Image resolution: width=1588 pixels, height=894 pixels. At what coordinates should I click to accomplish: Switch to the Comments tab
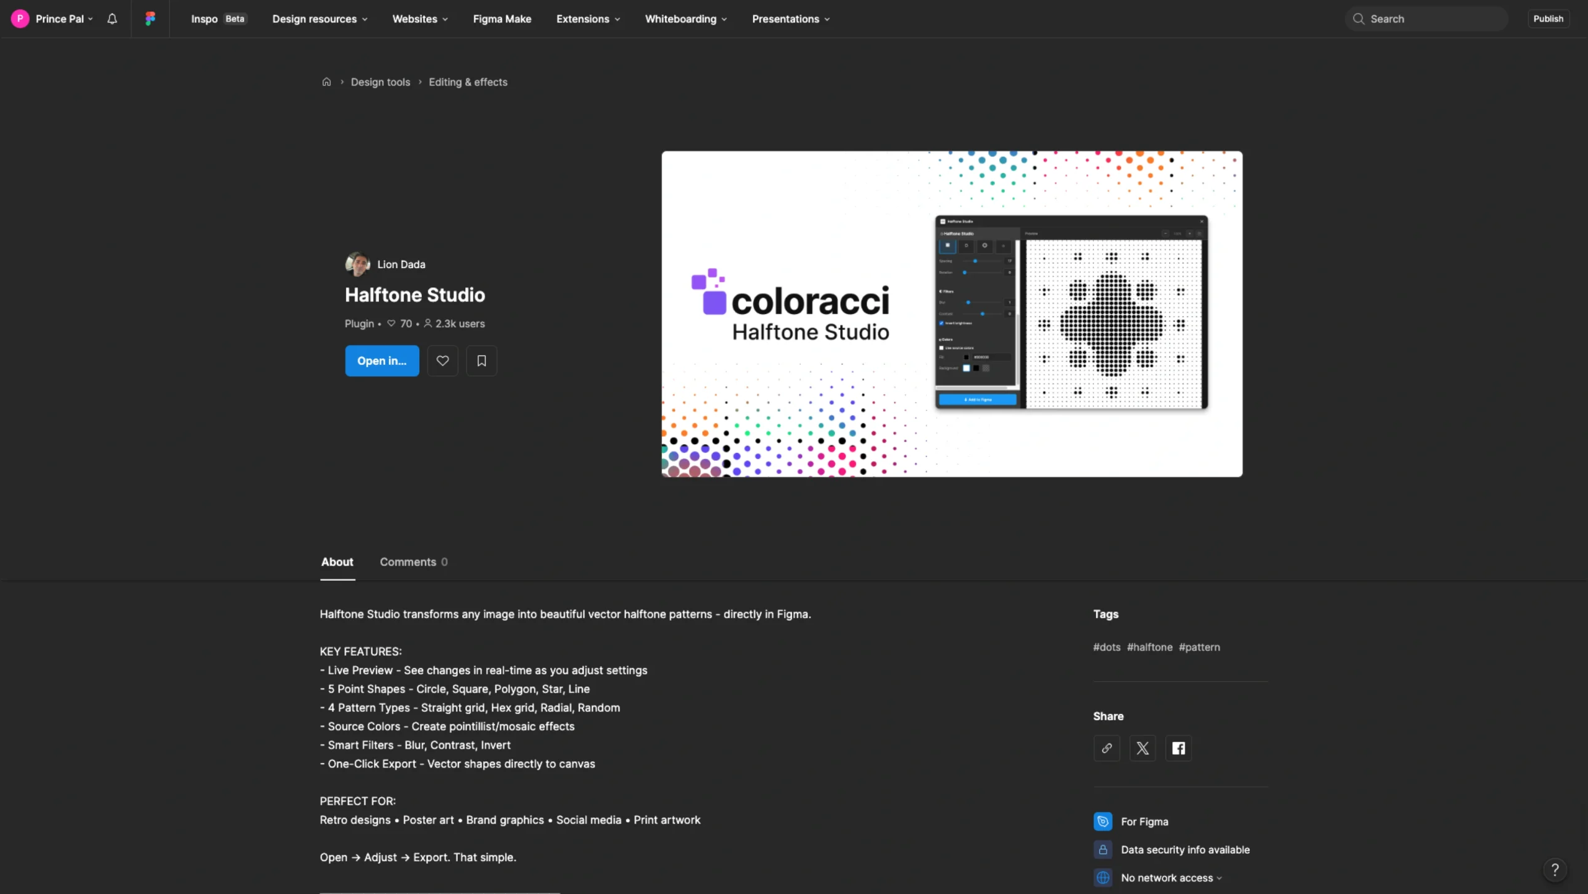pos(413,562)
